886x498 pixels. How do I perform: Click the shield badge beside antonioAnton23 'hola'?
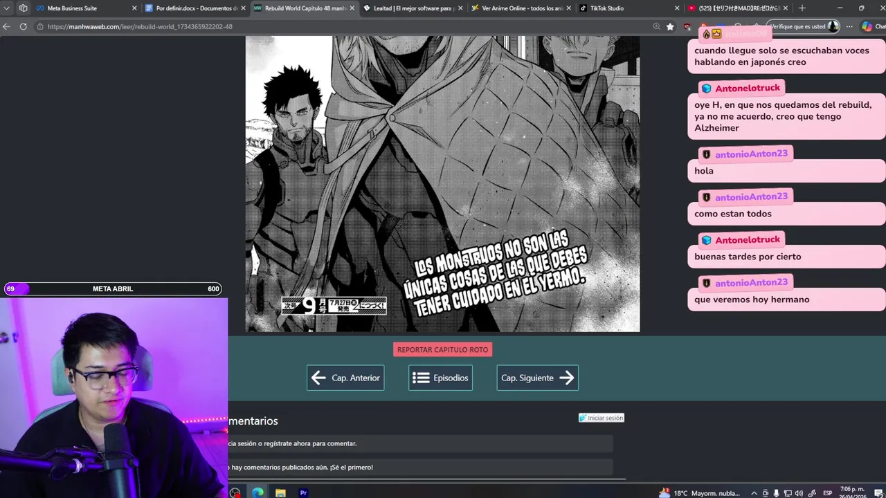tap(706, 154)
